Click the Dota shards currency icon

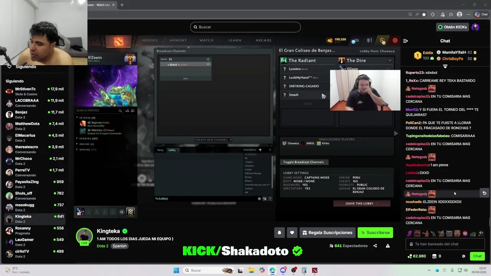pyautogui.click(x=330, y=40)
